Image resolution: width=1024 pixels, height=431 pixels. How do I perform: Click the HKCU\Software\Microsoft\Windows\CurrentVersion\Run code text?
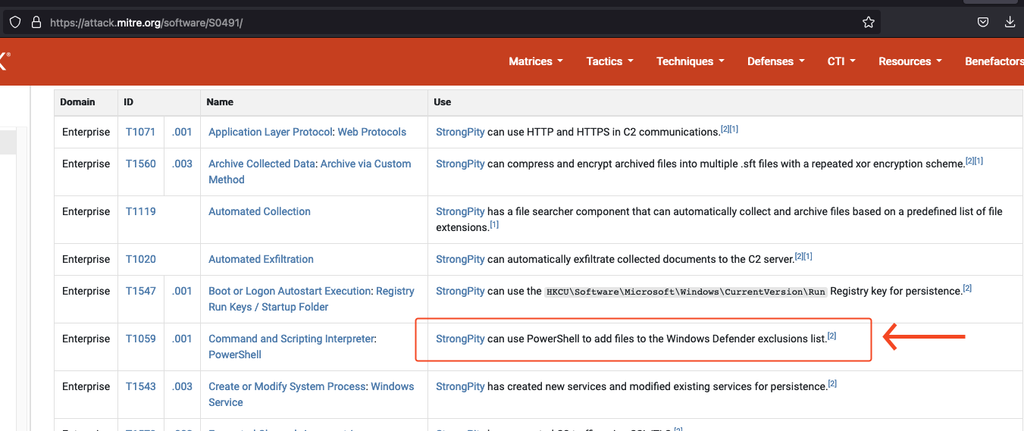[x=686, y=292]
